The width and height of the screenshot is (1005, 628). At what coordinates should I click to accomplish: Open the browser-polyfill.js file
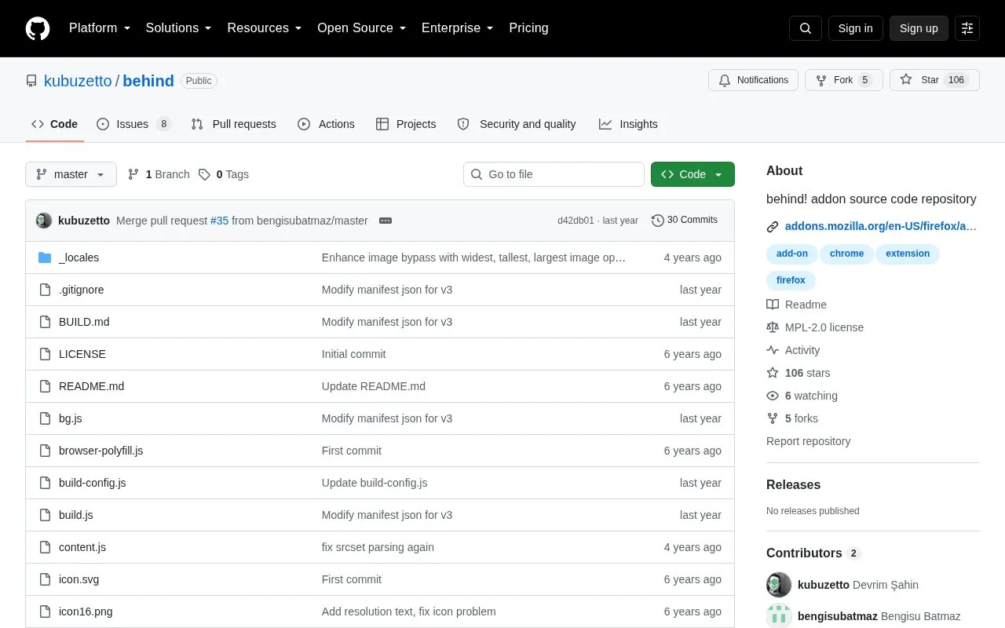coord(100,451)
